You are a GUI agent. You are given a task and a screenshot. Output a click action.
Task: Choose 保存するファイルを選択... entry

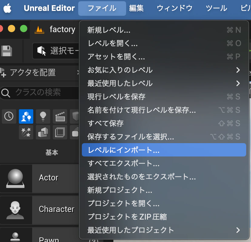[164, 136]
